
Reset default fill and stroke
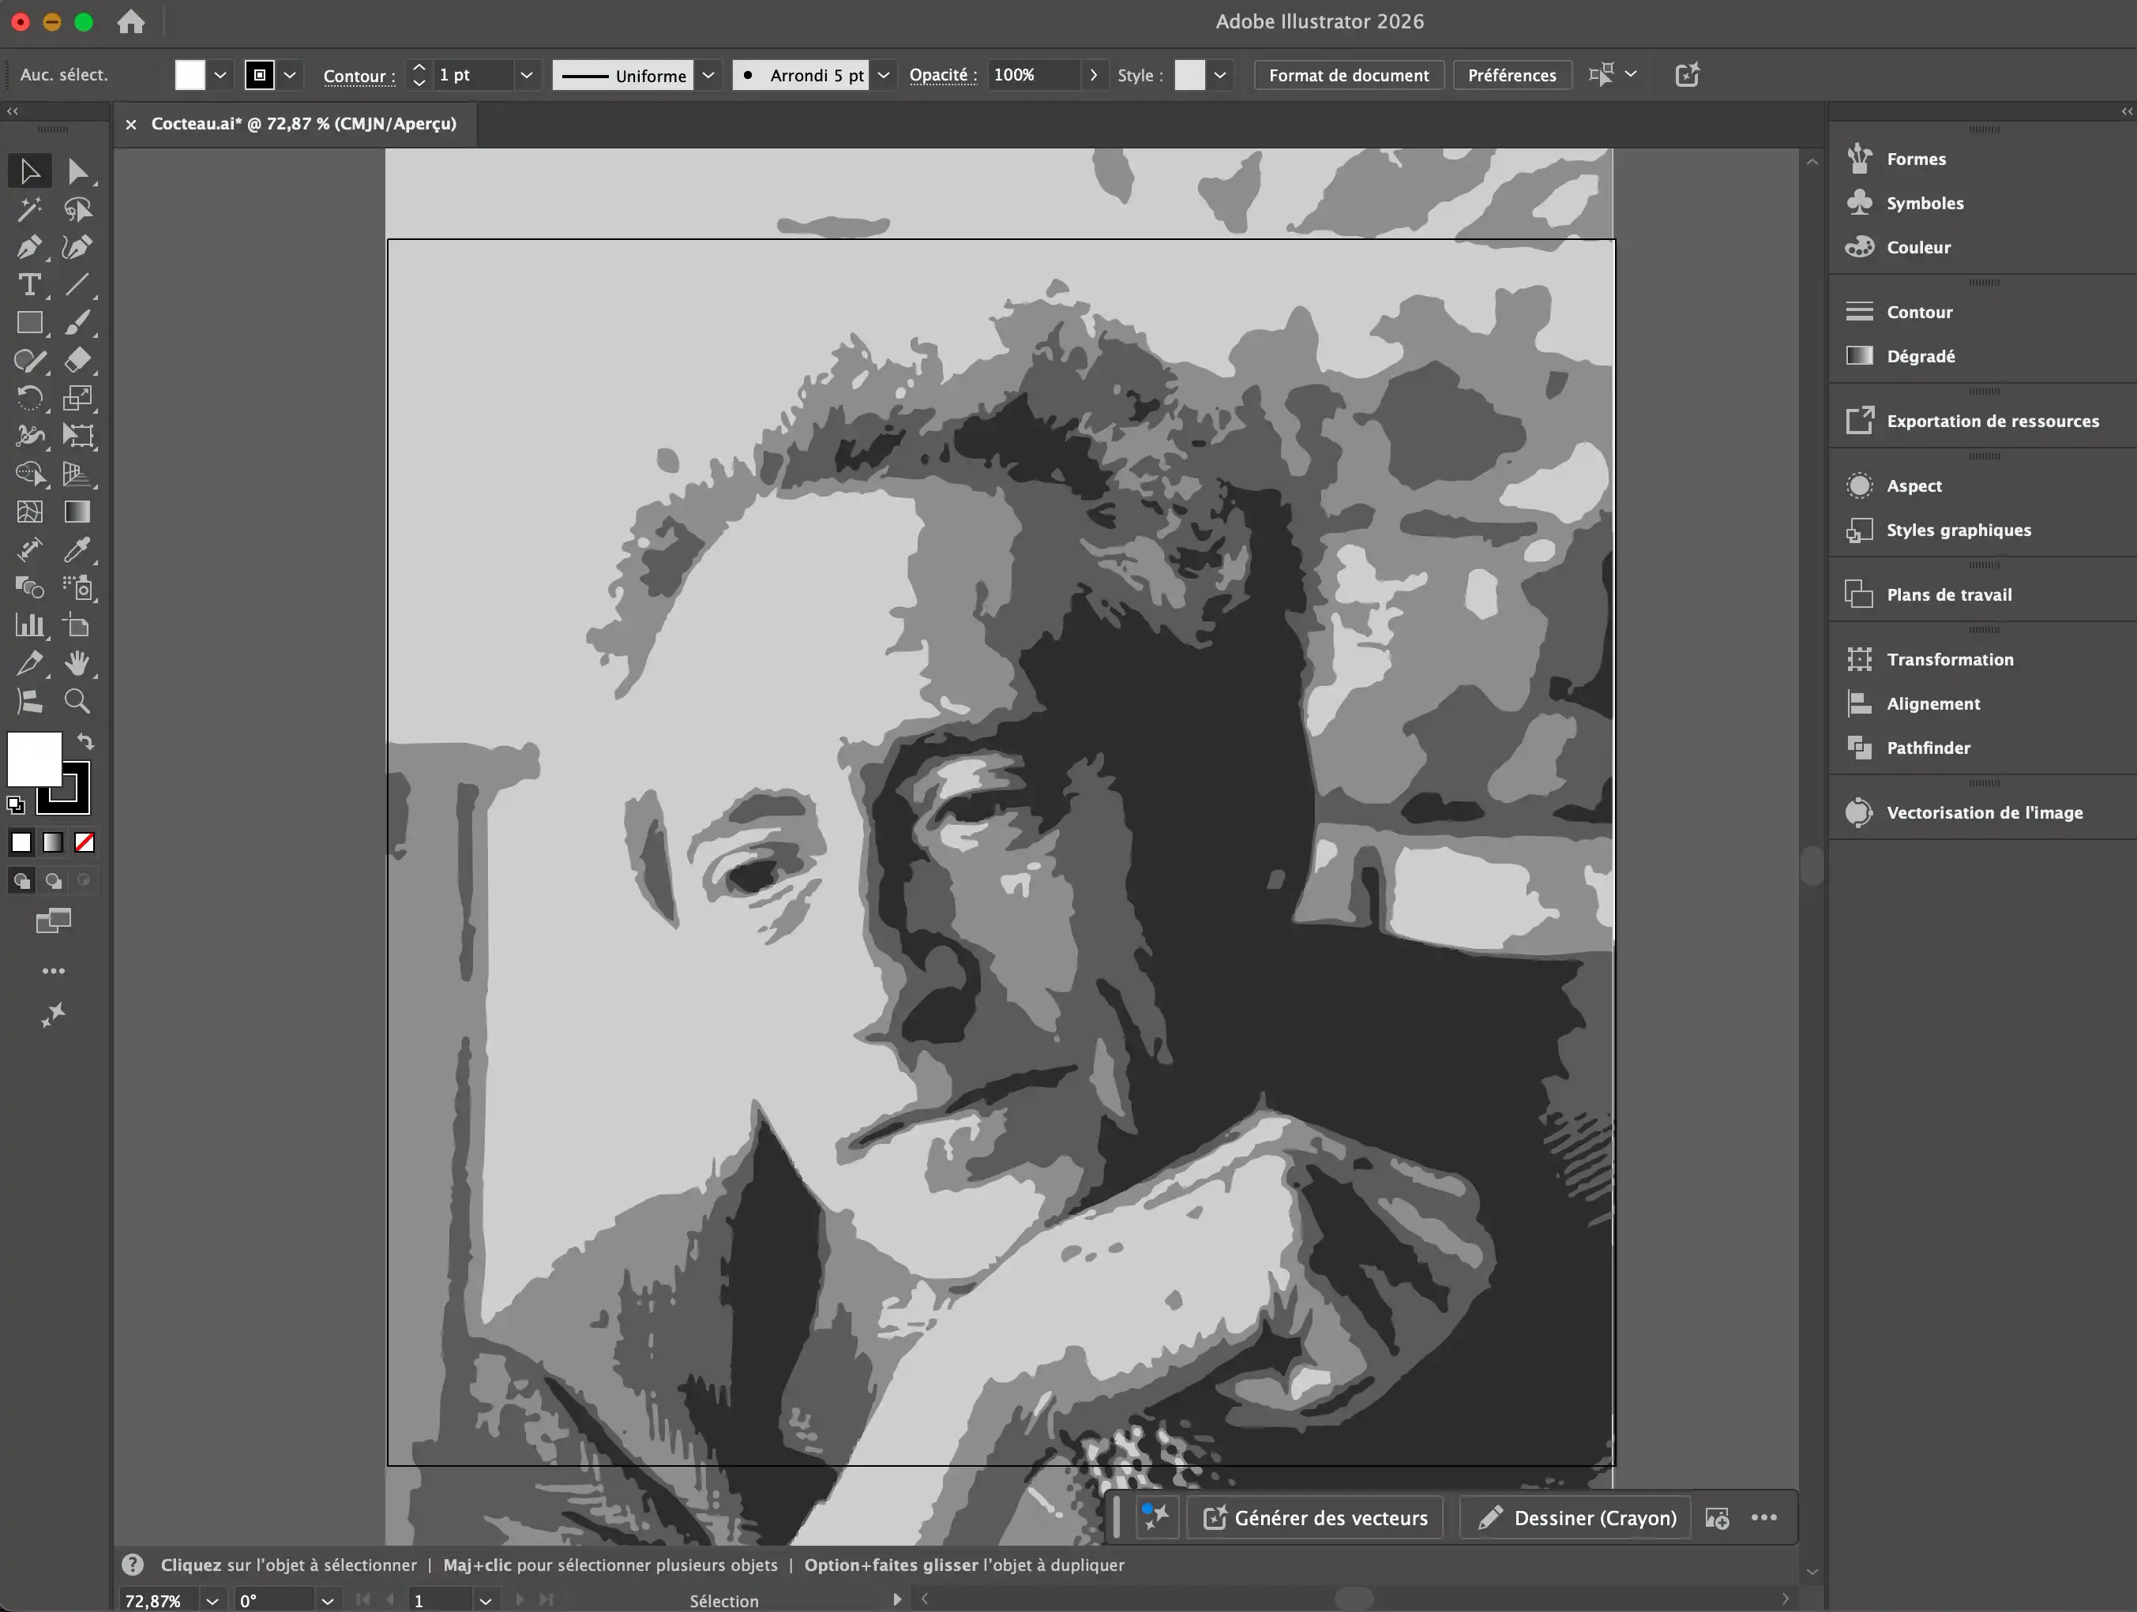tap(16, 804)
